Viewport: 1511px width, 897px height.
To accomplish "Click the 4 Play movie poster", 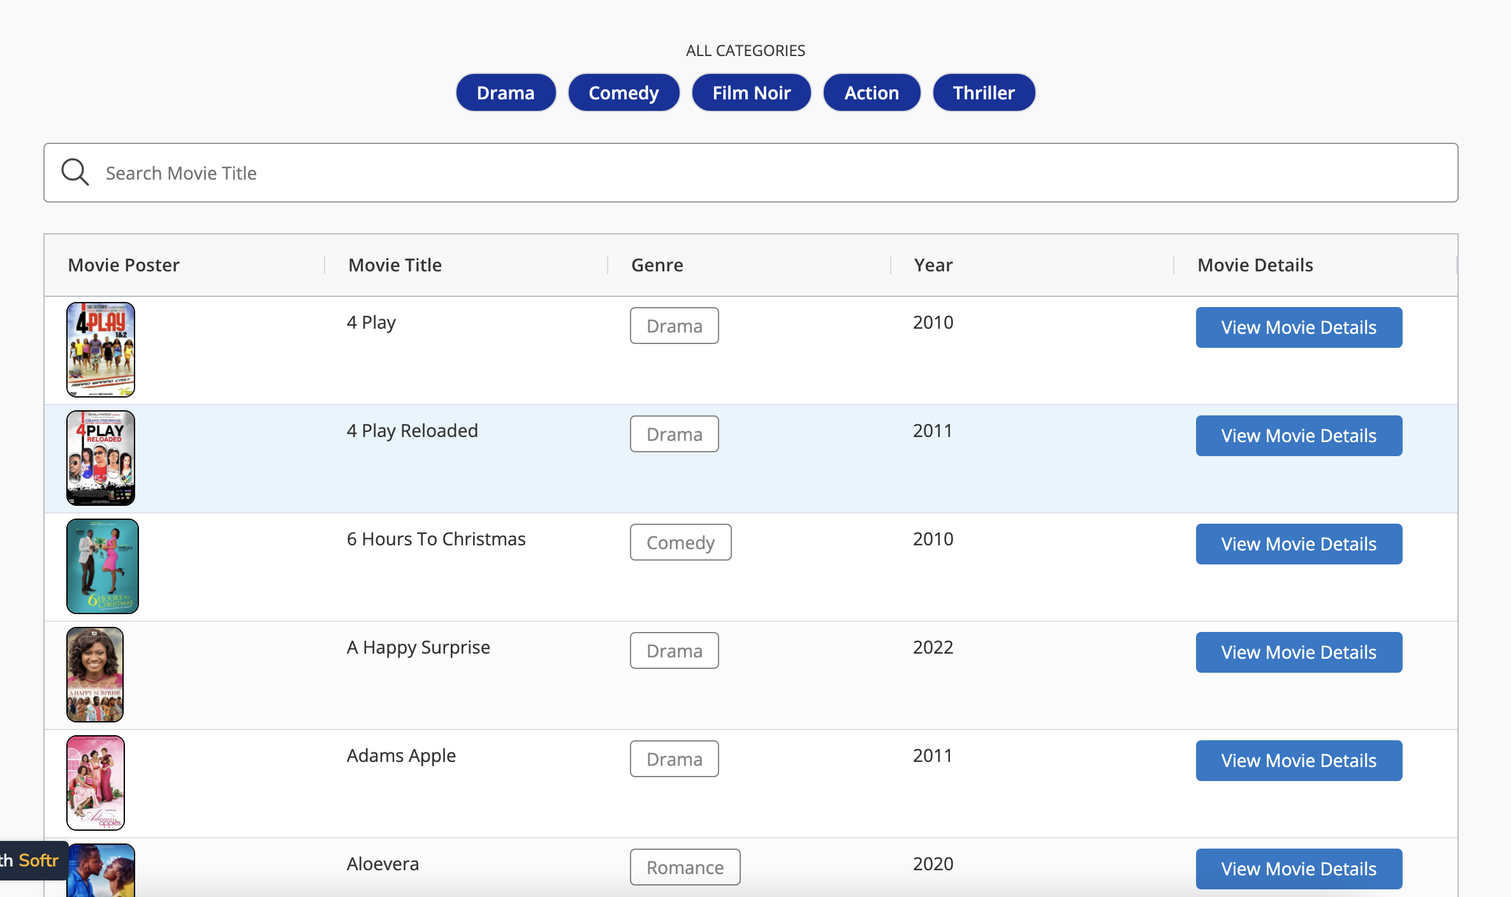I will 100,350.
